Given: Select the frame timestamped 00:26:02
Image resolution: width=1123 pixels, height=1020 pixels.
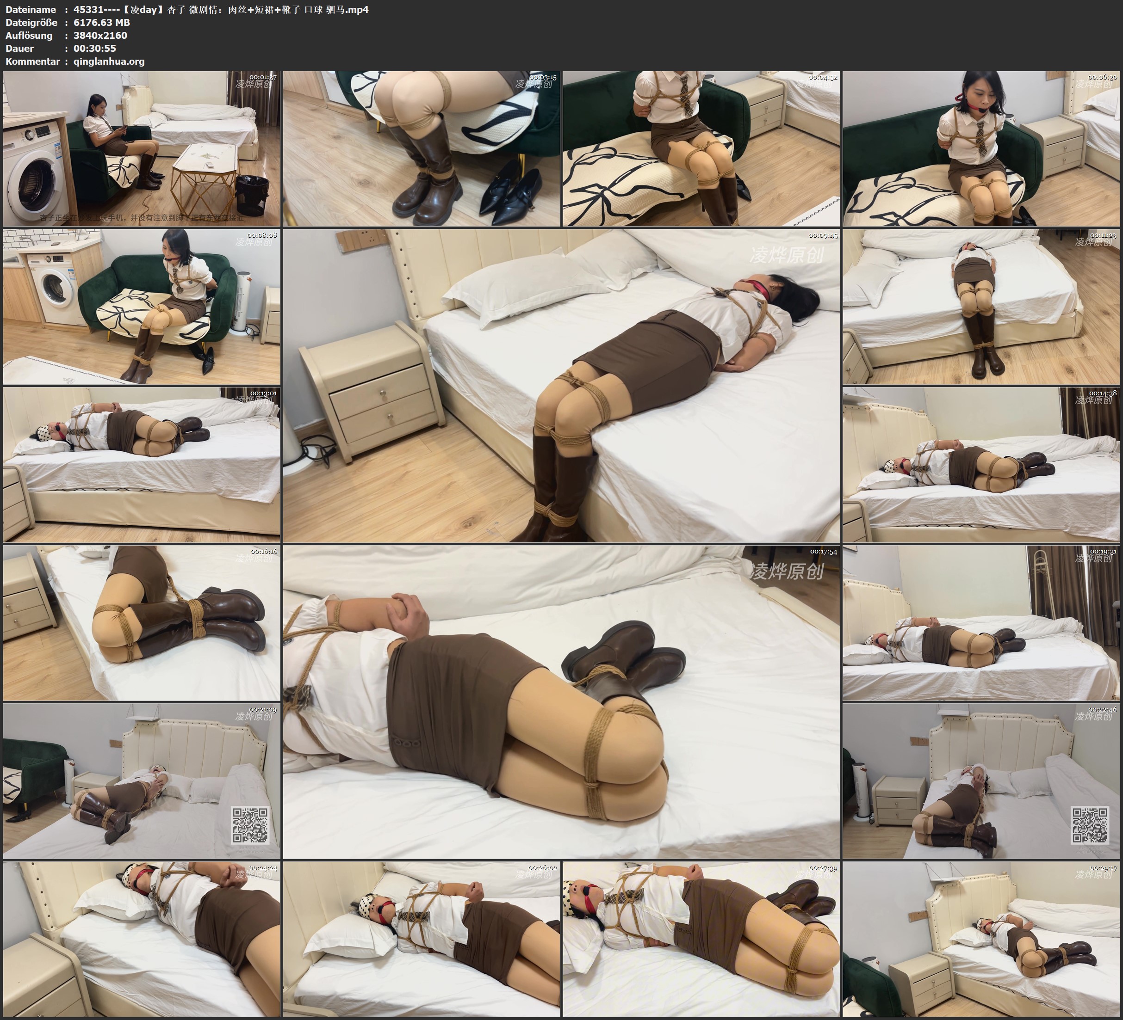Looking at the screenshot, I should pos(422,939).
